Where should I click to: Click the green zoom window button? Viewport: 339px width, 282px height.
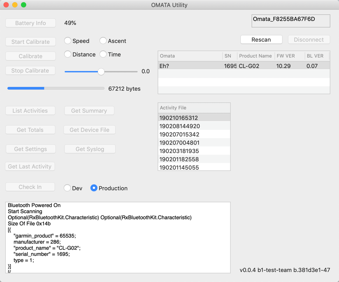click(x=24, y=5)
